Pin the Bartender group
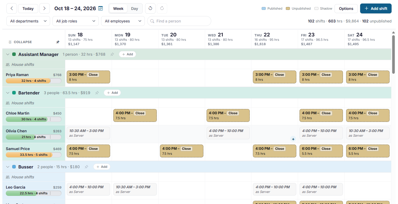 pos(97,93)
